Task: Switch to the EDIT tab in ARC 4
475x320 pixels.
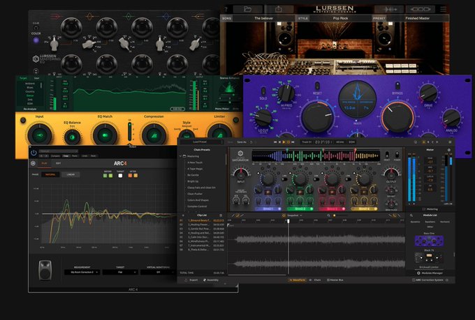Action: tap(58, 163)
